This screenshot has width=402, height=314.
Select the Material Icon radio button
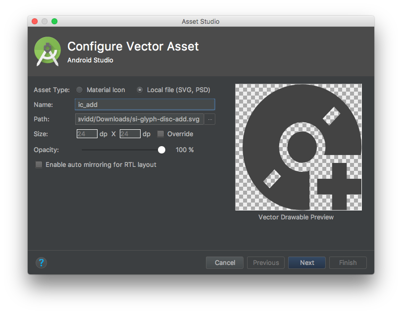coord(79,90)
